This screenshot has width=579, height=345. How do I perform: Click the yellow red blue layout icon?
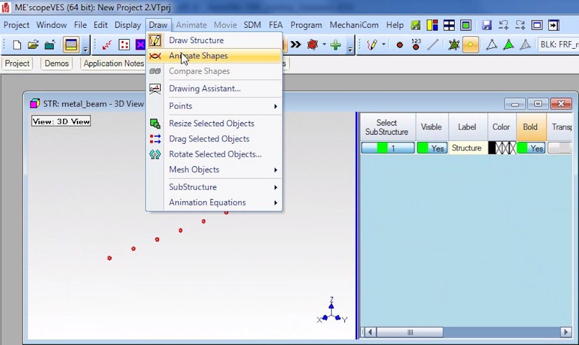pyautogui.click(x=432, y=25)
